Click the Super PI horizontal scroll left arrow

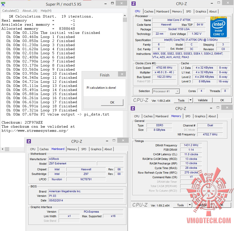coord(3,149)
